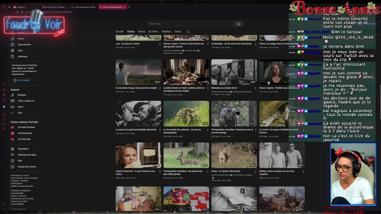Open the Résilier vos abonnements link
This screenshot has width=381, height=214.
coord(22,186)
